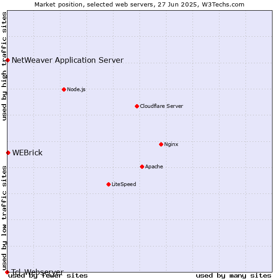
Task: Click the WEBrick red data point
Action: click(x=8, y=153)
